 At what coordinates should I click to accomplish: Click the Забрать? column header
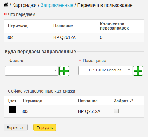(123, 101)
